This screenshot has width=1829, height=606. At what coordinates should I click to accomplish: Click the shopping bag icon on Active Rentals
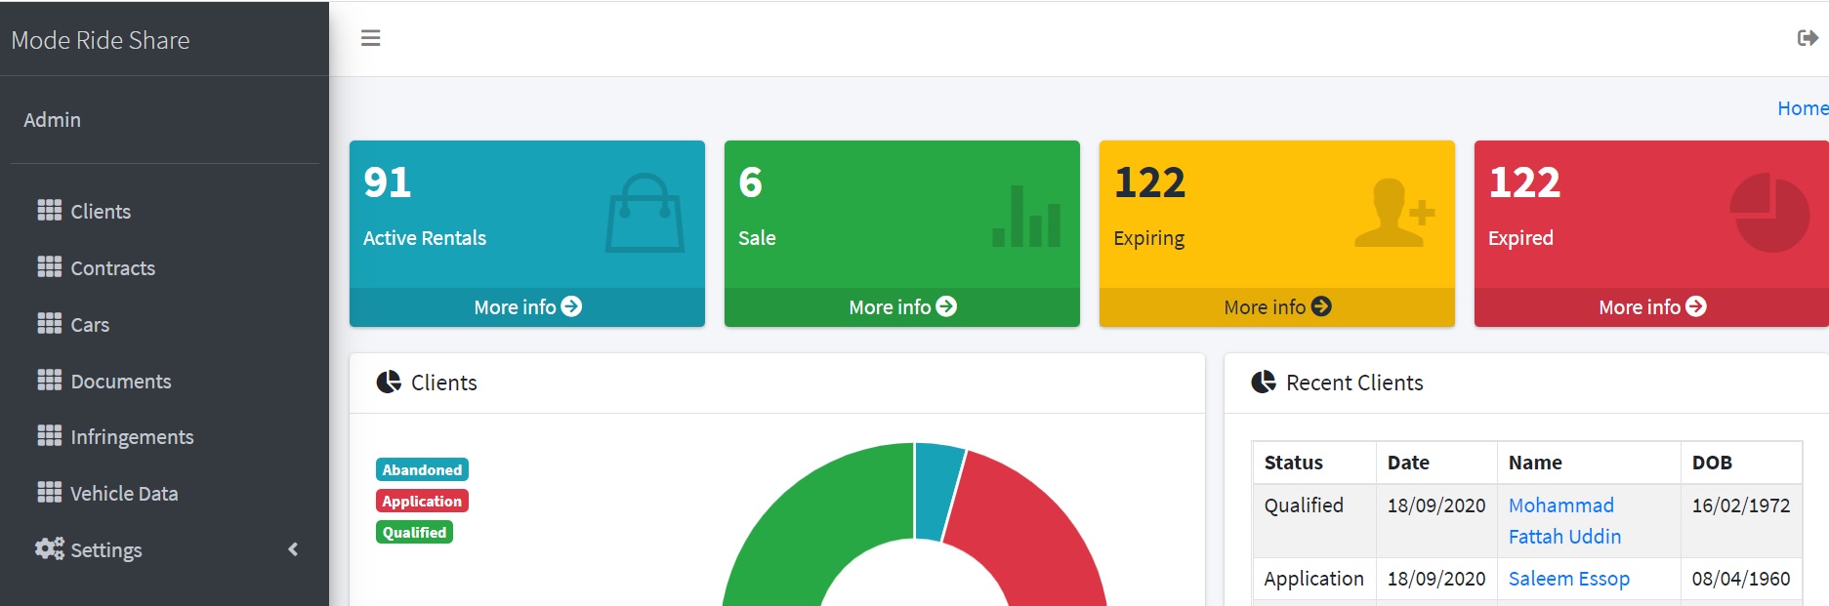644,214
